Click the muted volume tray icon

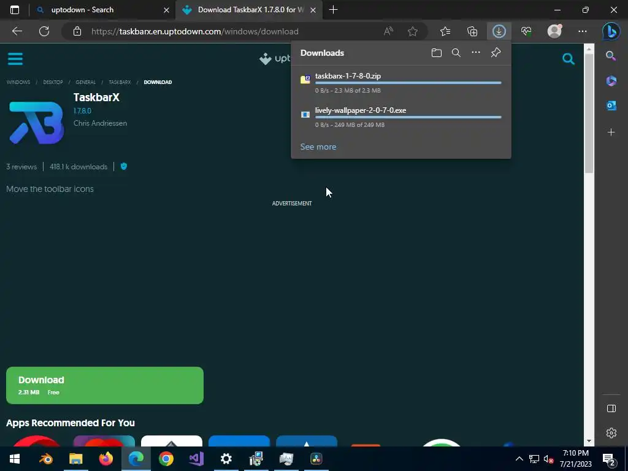(548, 459)
